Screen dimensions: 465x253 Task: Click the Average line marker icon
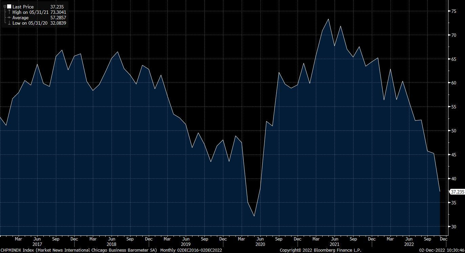click(x=9, y=18)
